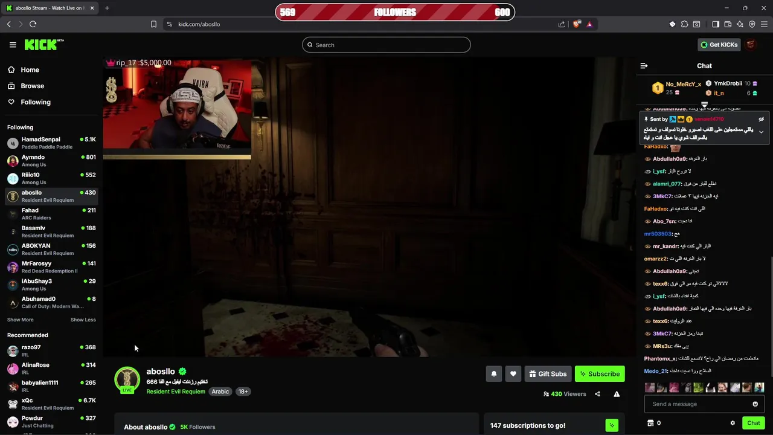Open AlinaRose recommended channel
773x435 pixels.
pyautogui.click(x=51, y=369)
